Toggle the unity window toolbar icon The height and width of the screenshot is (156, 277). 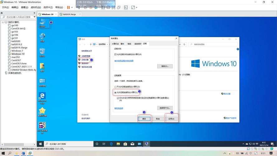(119, 7)
